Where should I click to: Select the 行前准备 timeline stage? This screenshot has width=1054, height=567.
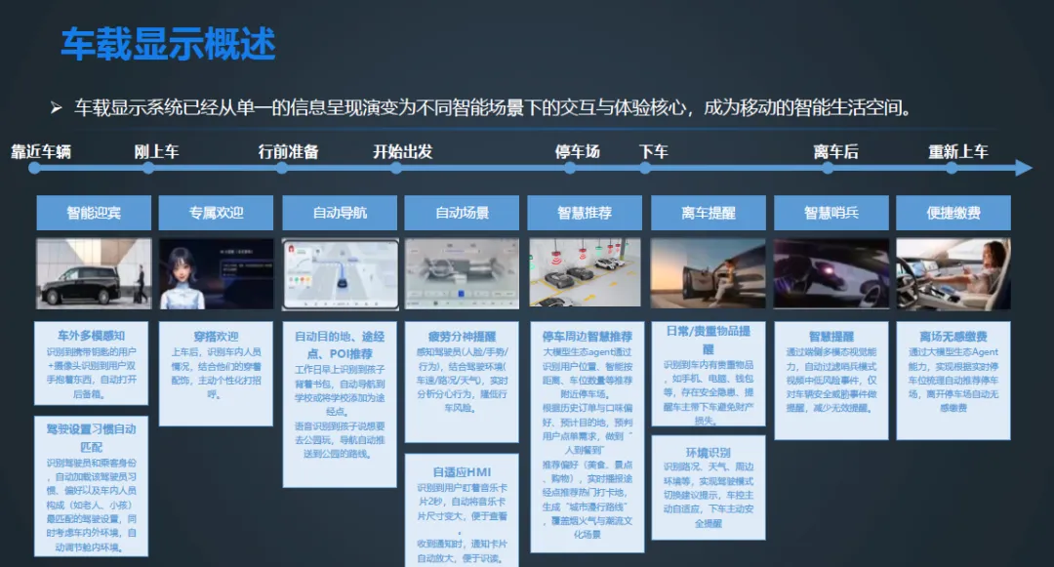coord(288,152)
